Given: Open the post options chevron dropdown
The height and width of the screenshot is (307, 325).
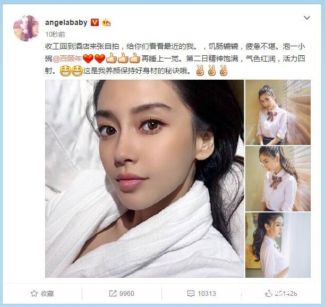Looking at the screenshot, I should pyautogui.click(x=307, y=18).
